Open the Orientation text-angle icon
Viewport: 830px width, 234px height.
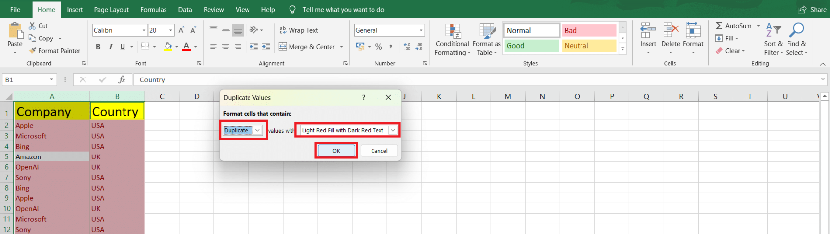(x=254, y=30)
